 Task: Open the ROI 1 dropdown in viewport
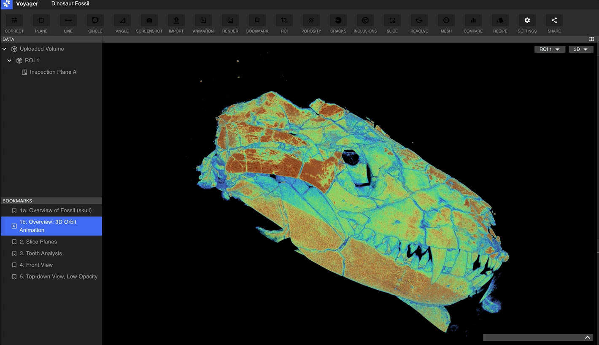click(x=549, y=49)
